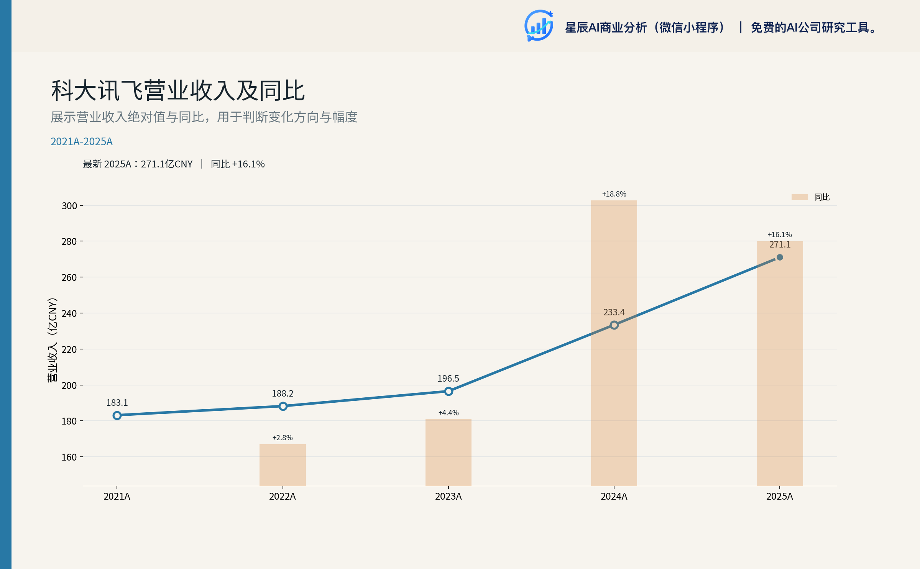Click the 2023A x-axis label
920x569 pixels.
(449, 497)
